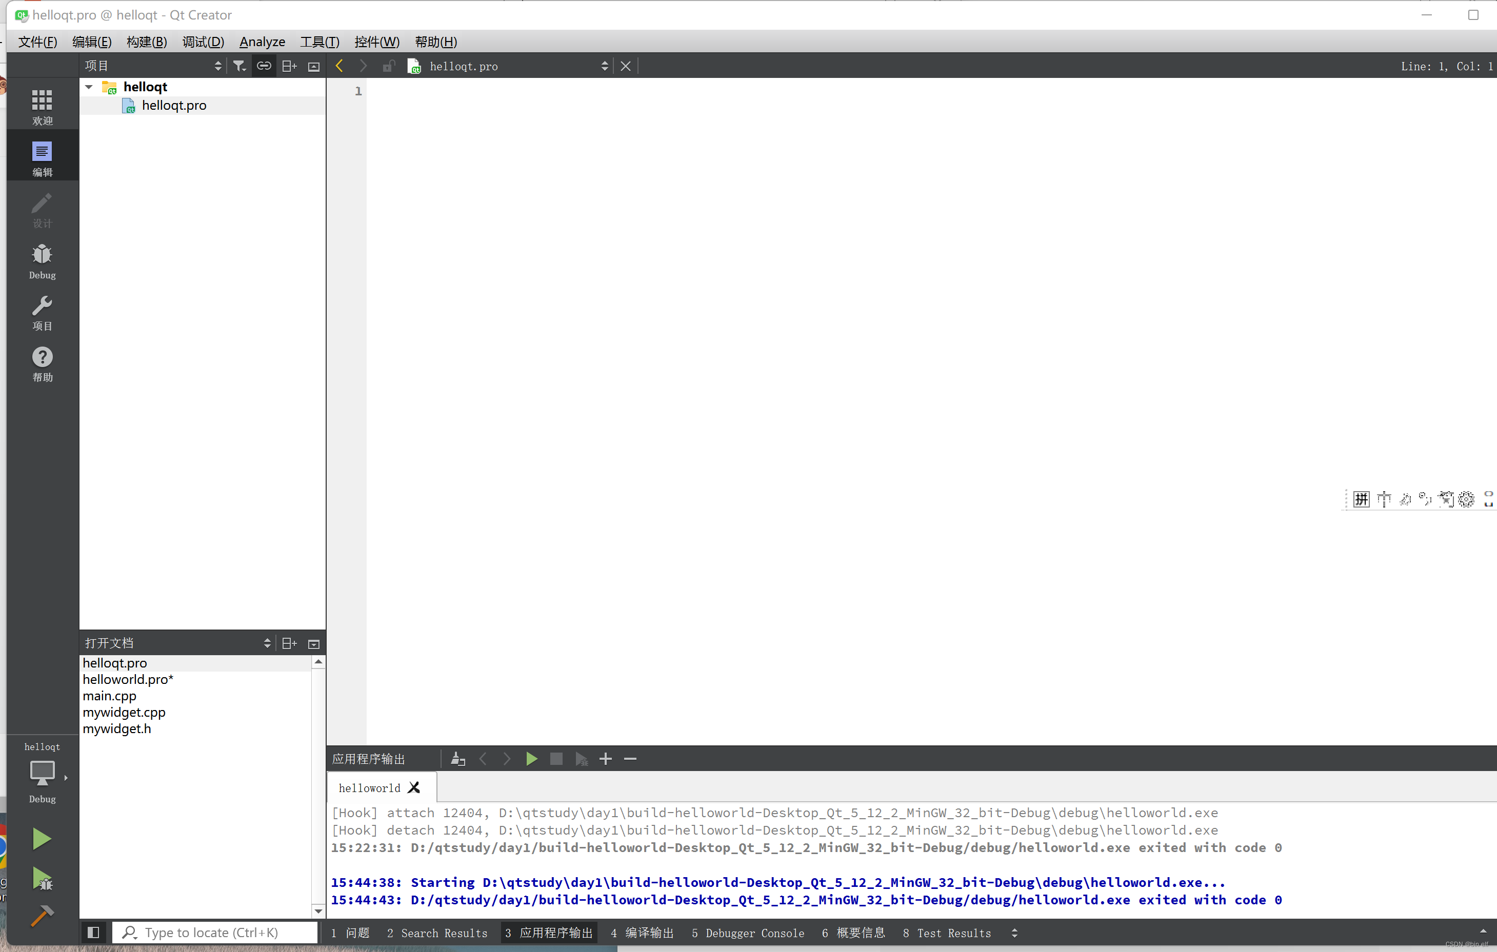1497x952 pixels.
Task: Go forward in editor history
Action: point(364,66)
